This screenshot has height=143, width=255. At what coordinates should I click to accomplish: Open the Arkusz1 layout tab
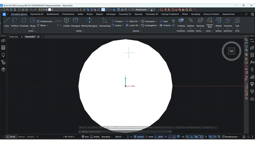[22, 137]
